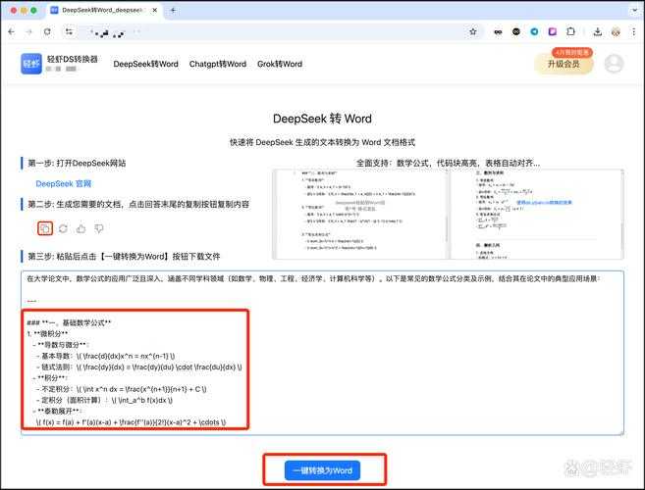Open the user avatar profile icon
Viewport: 645px width, 490px height.
click(x=614, y=64)
